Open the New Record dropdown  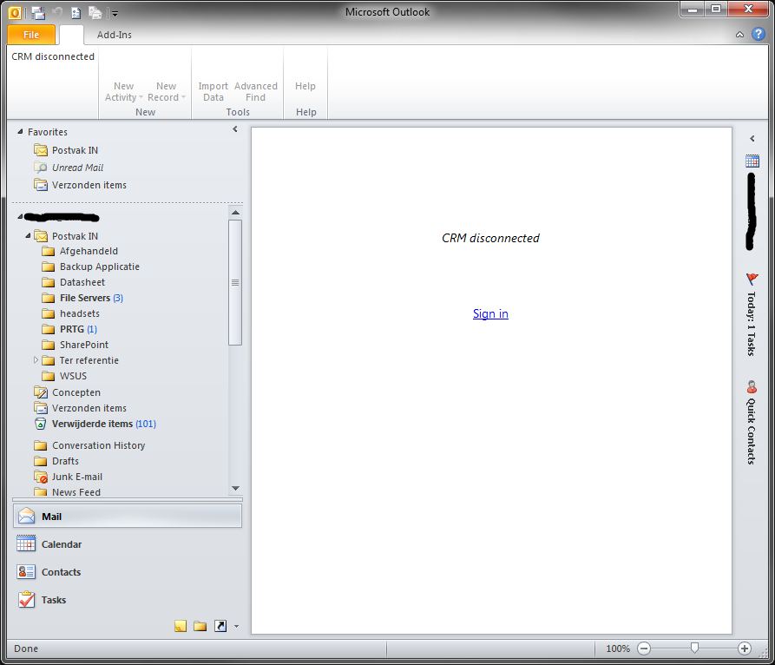167,92
